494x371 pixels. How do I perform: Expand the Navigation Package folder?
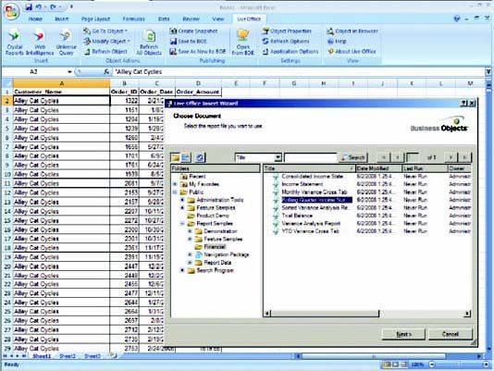pos(190,254)
